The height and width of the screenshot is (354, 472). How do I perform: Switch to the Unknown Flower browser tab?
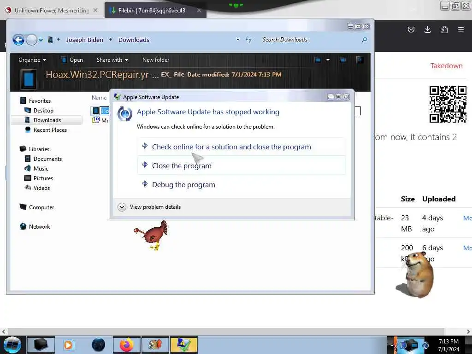tap(52, 10)
